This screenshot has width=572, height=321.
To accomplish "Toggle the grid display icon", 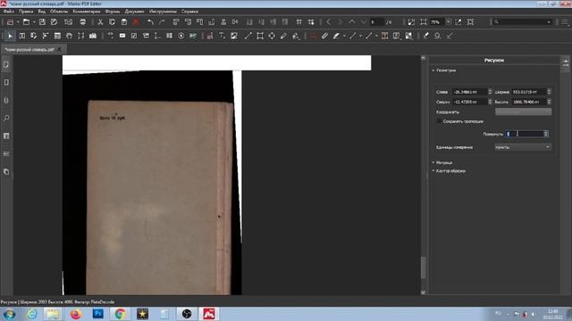I will point(299,22).
